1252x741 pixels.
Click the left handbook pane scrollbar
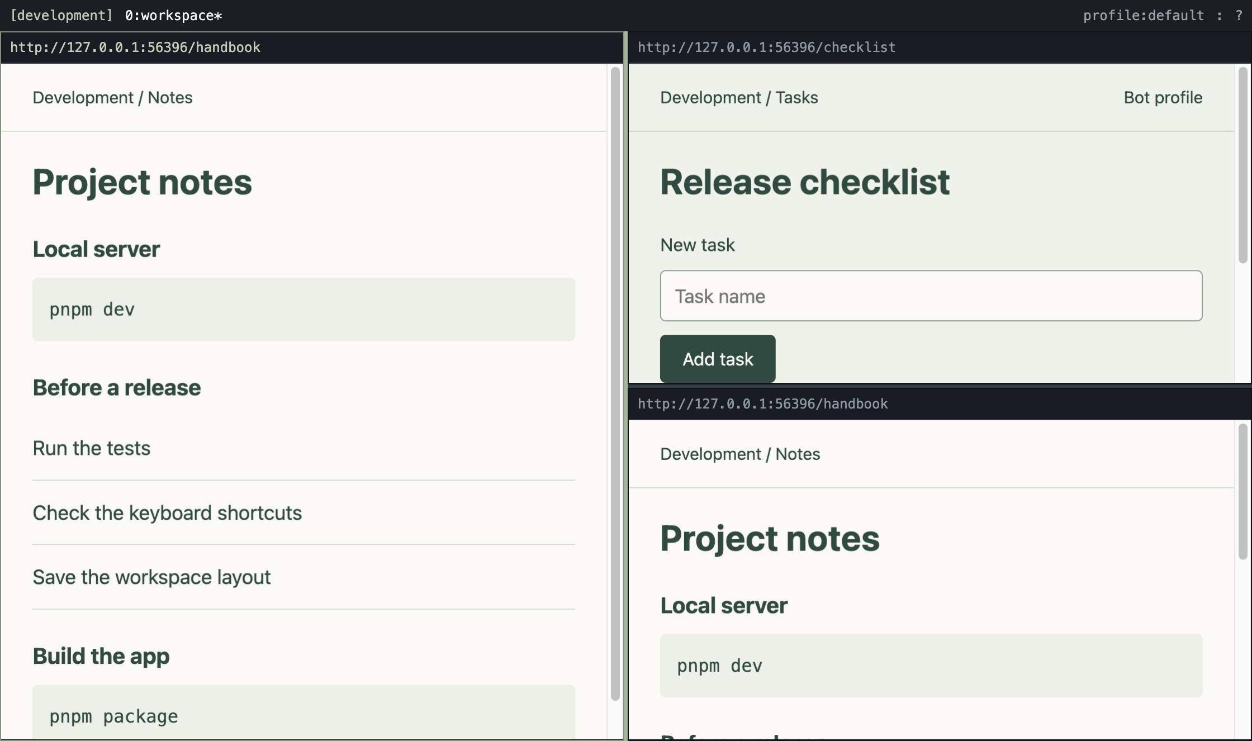615,383
